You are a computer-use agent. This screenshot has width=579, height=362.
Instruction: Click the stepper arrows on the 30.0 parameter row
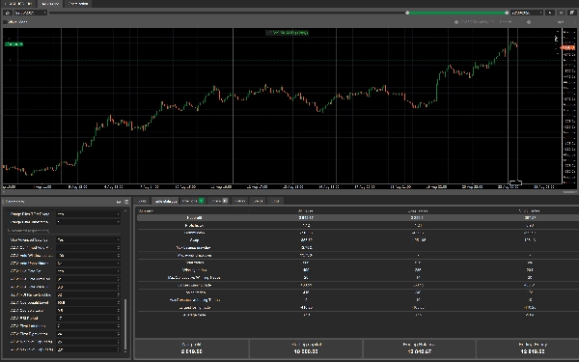(118, 302)
